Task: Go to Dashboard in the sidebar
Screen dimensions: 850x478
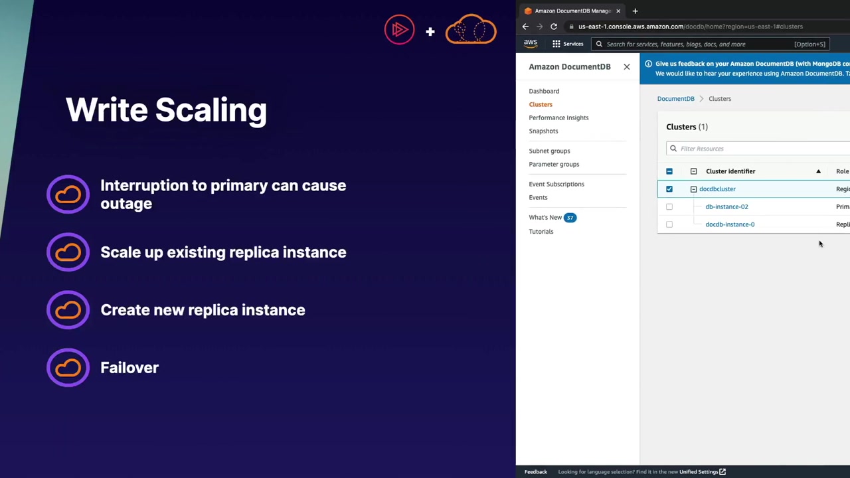Action: pos(544,91)
